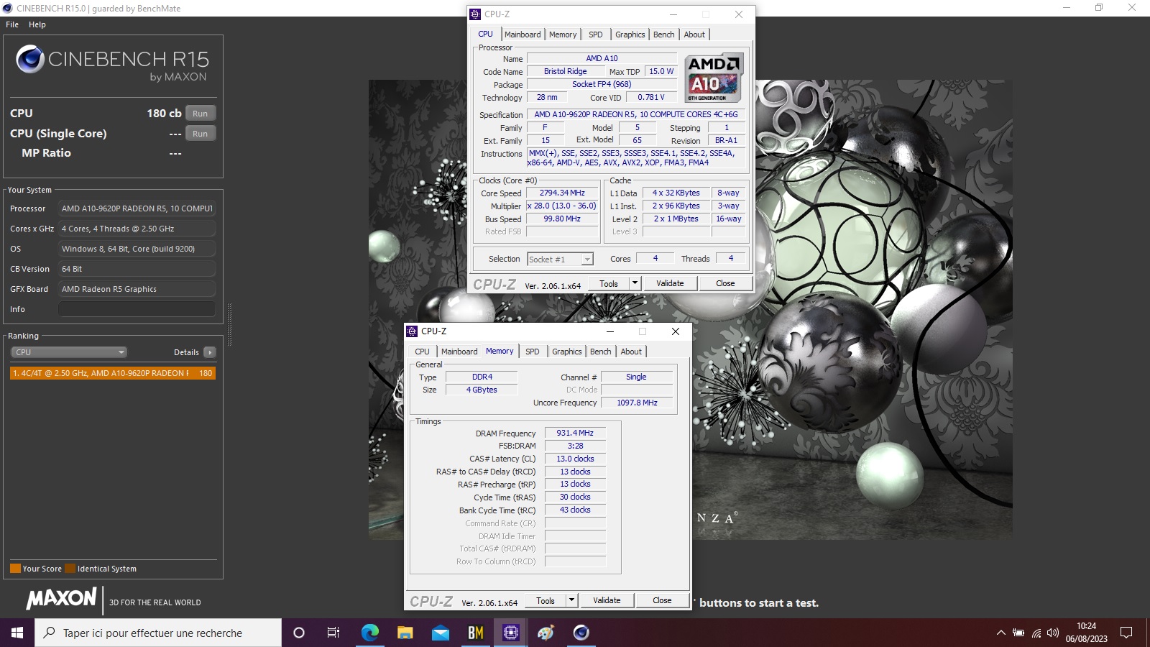The height and width of the screenshot is (647, 1150).
Task: Click the Cinebench R15 logo icon
Action: 30,59
